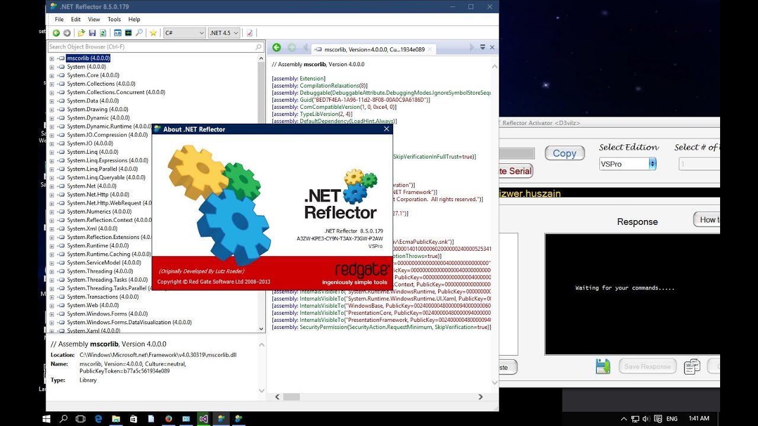Click the red-outlined Serial button in the Activator
The width and height of the screenshot is (758, 426).
coord(516,171)
